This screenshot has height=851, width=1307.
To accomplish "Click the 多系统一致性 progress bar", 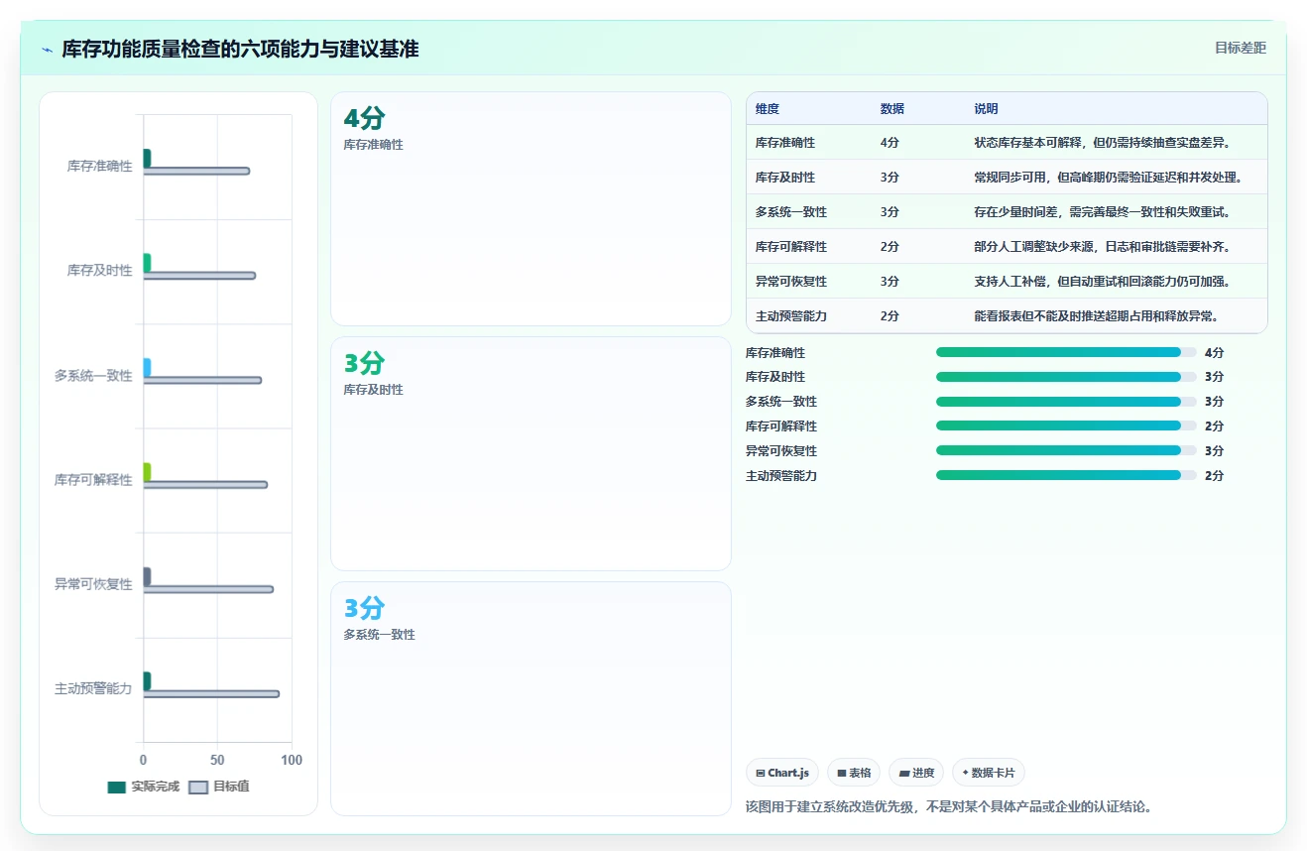I will (1066, 402).
